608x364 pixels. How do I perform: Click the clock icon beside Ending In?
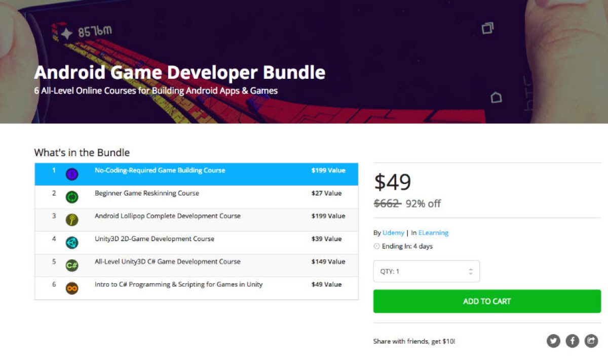tap(376, 247)
